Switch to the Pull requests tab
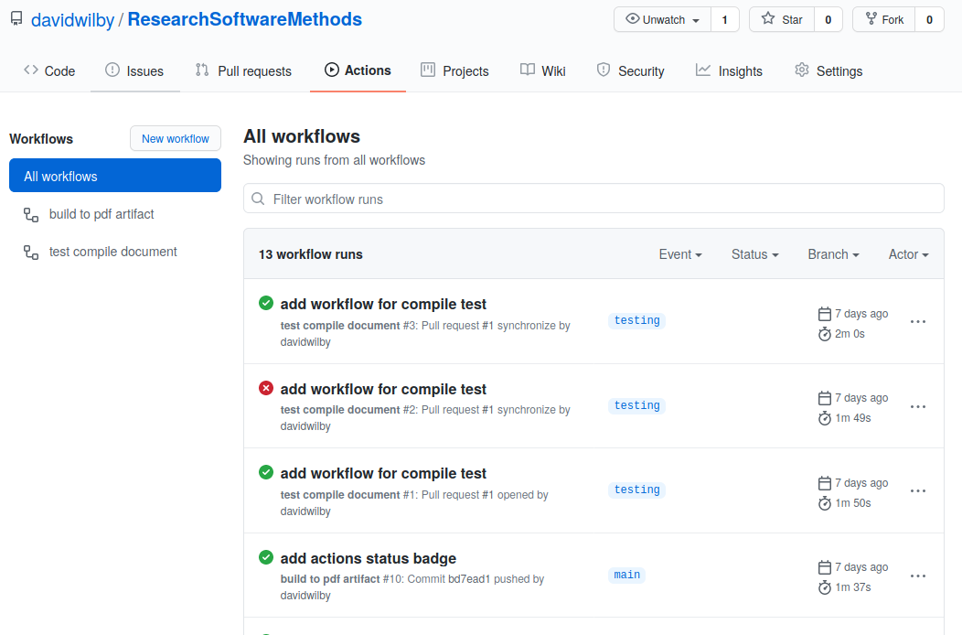 243,70
